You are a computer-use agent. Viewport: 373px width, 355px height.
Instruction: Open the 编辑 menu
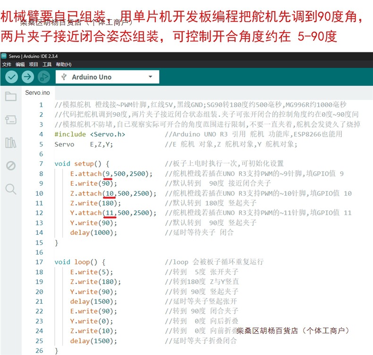(x=20, y=64)
